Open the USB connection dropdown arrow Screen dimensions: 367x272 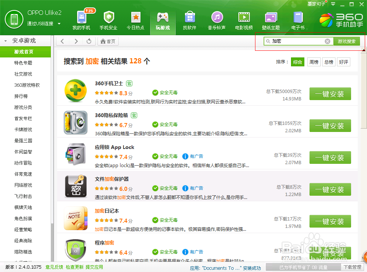(x=59, y=24)
